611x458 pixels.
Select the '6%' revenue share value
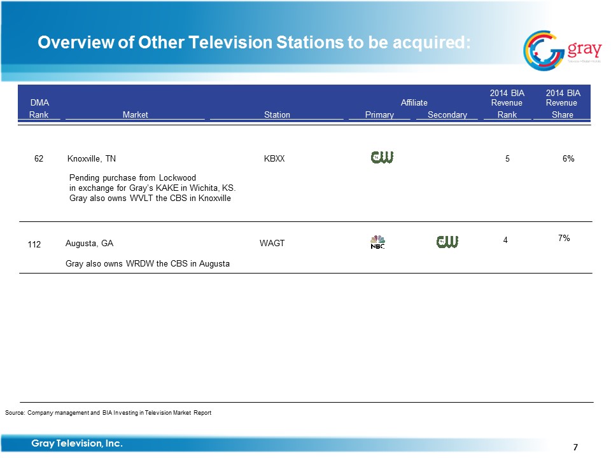pyautogui.click(x=568, y=158)
